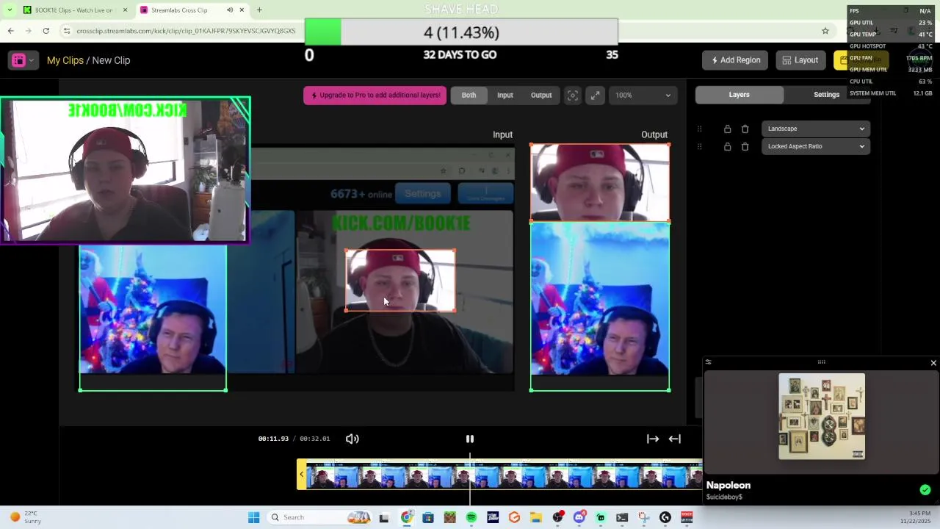
Task: Open Spotify mini player settings icon
Action: tap(708, 362)
